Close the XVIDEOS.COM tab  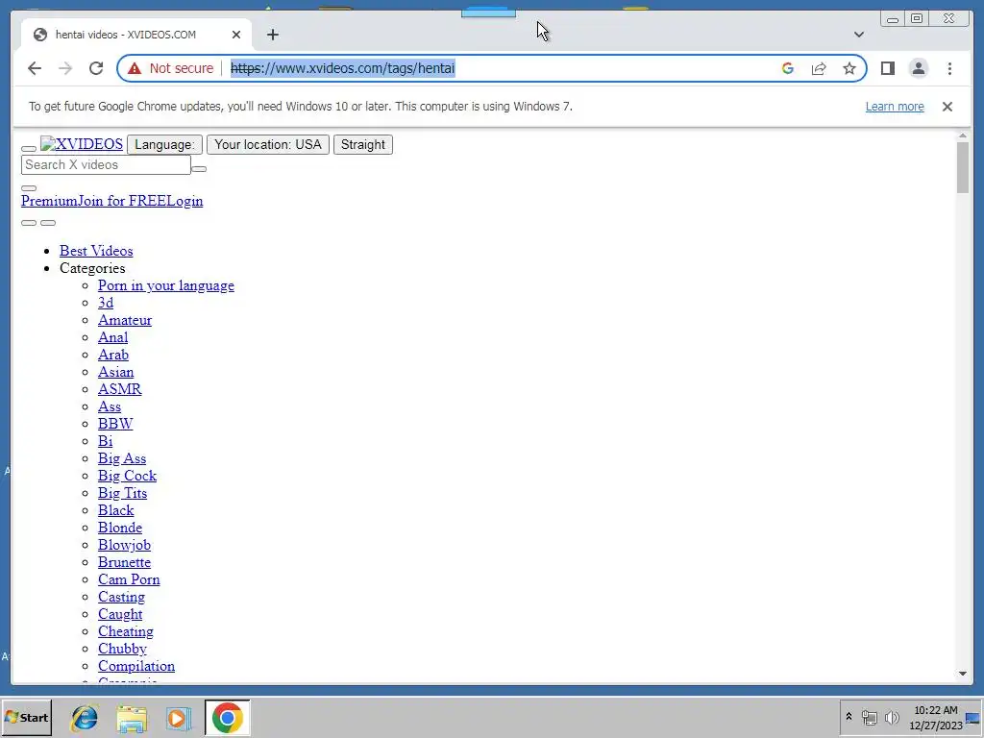[x=236, y=35]
